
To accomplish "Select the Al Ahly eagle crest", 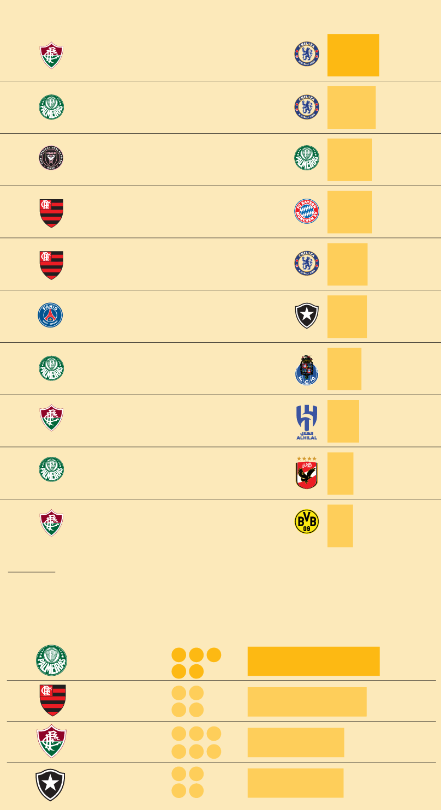I will coord(307,473).
